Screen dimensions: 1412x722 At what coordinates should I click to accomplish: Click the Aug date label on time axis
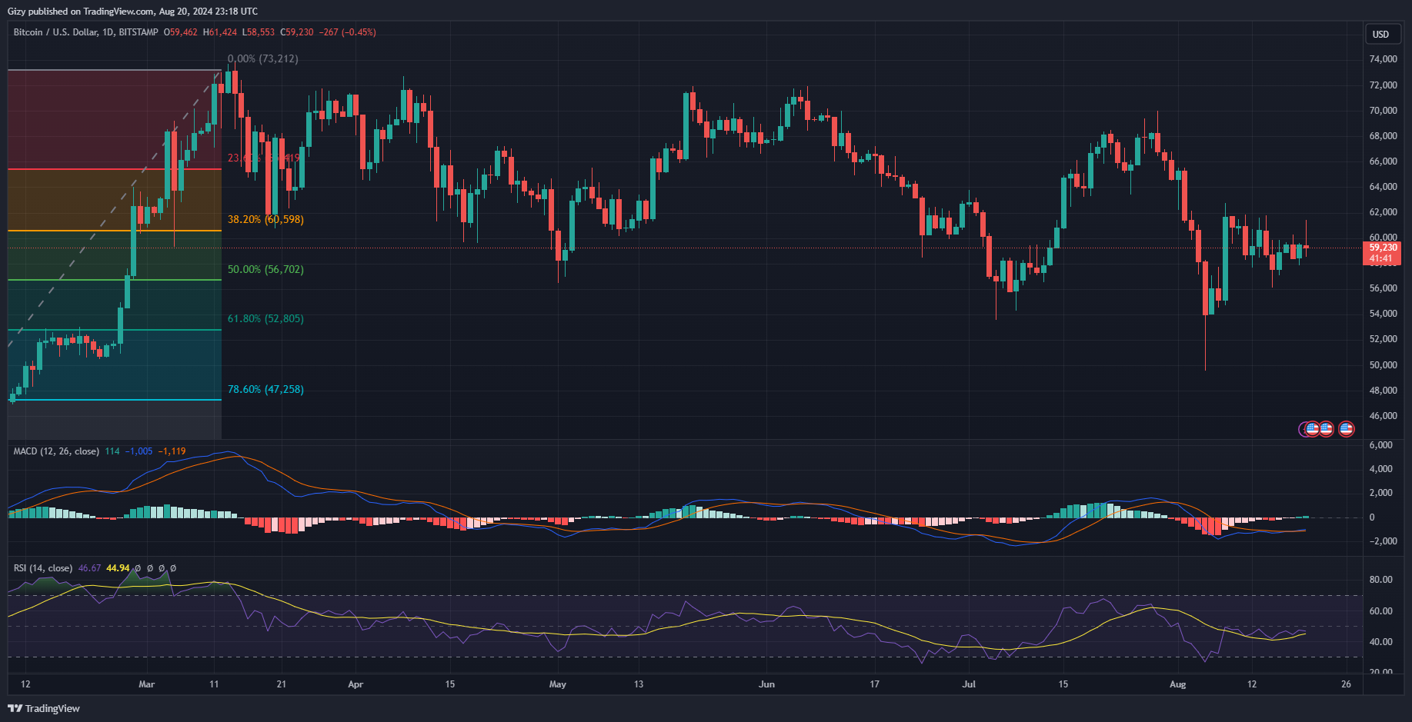[x=1178, y=684]
